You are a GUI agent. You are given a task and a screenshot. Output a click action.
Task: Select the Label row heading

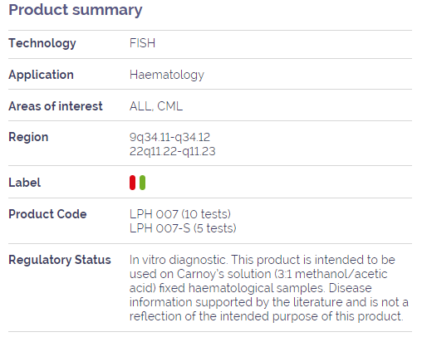click(x=25, y=183)
